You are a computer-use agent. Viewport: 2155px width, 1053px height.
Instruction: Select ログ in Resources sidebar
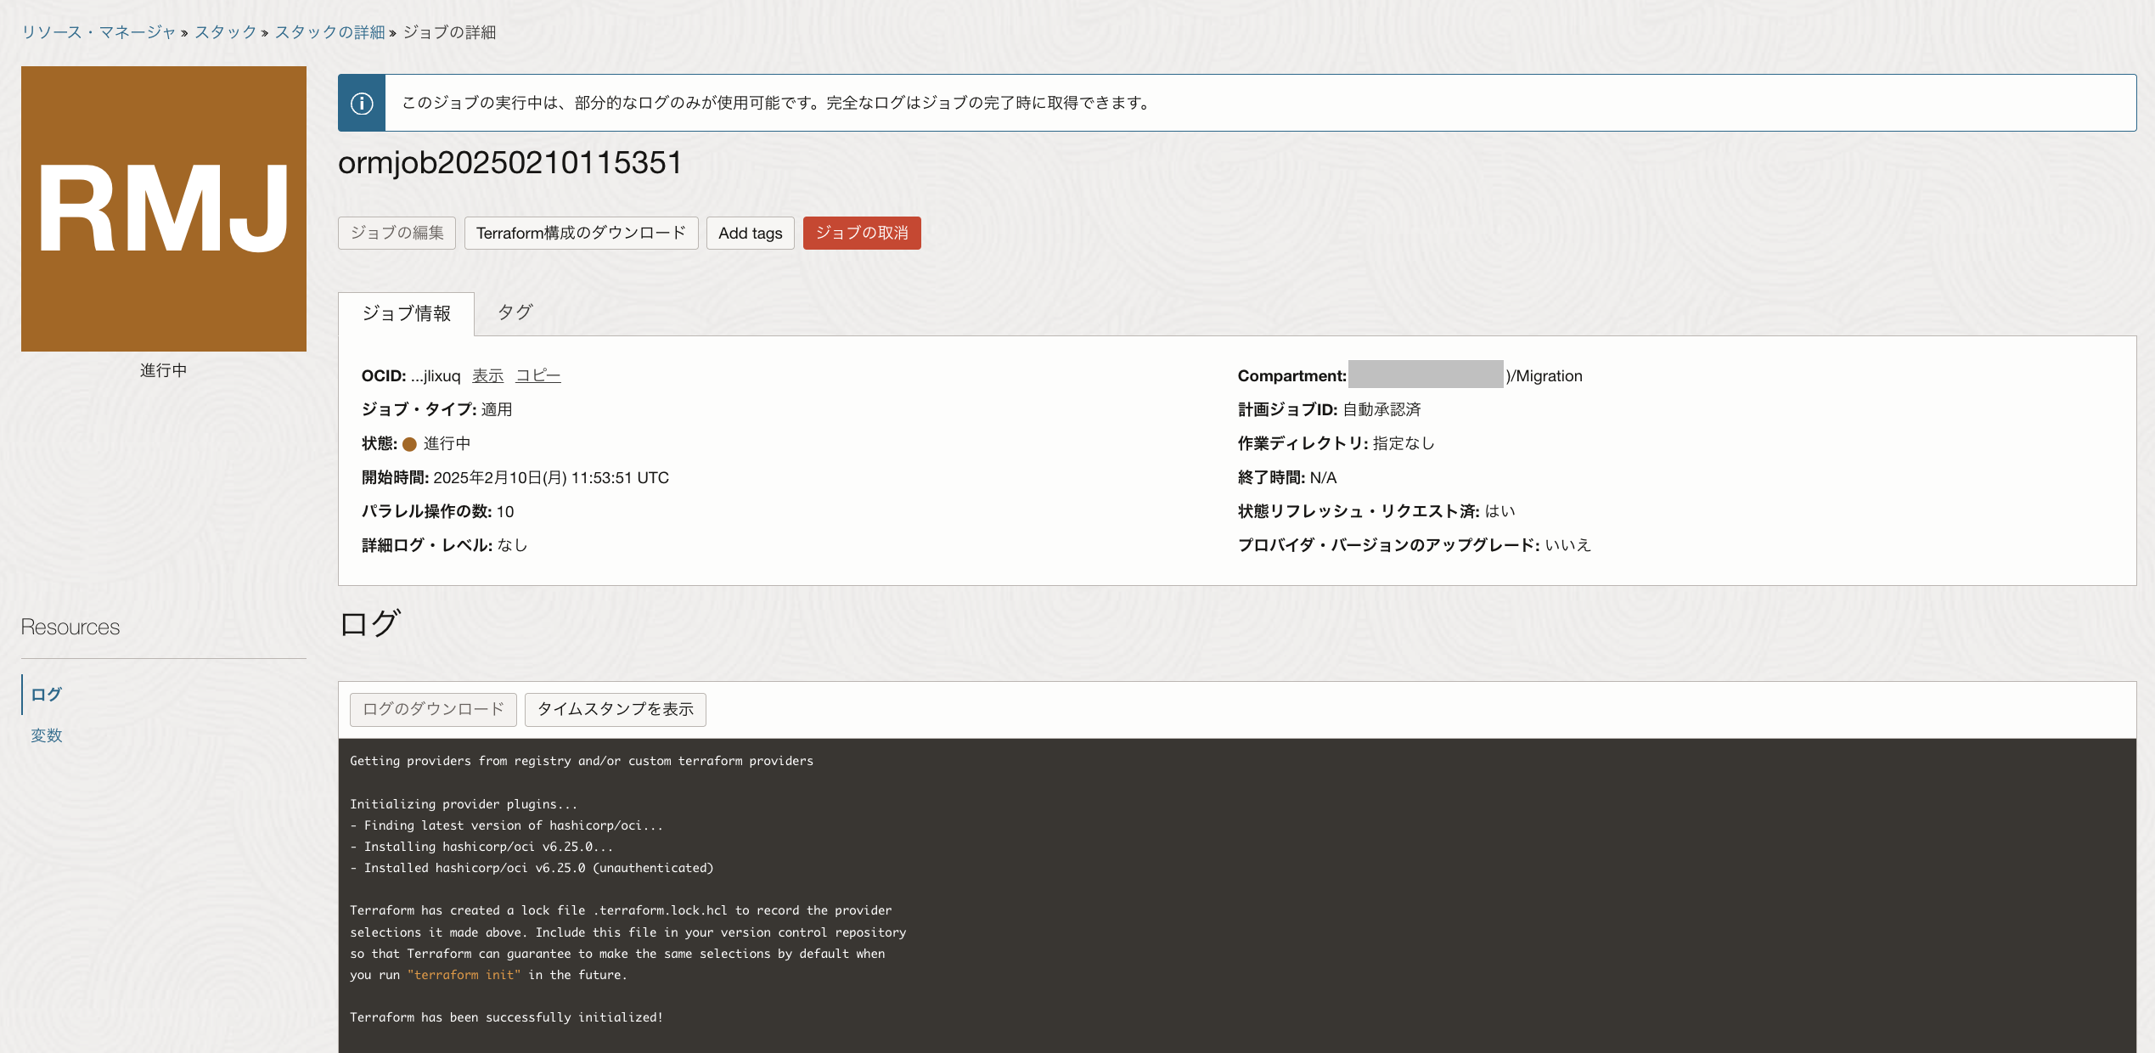(x=46, y=695)
